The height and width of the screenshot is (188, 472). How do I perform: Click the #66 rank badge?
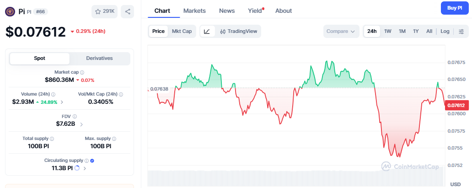point(40,12)
